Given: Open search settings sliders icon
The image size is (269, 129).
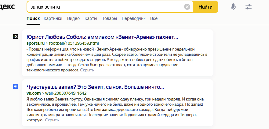Looking at the screenshot, I should (x=249, y=7).
